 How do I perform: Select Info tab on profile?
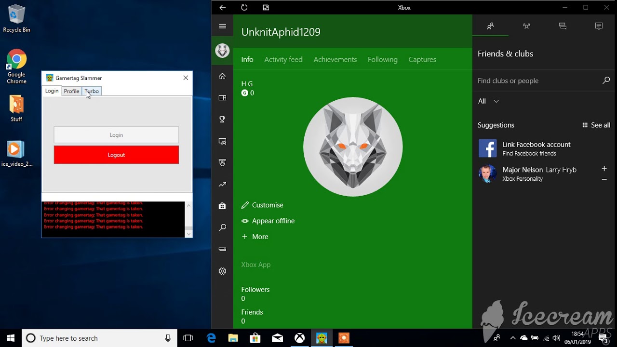(x=247, y=60)
